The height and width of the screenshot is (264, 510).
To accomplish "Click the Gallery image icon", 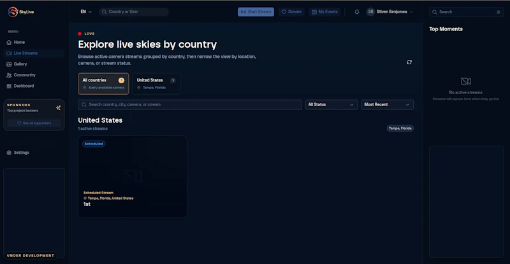I will click(9, 64).
